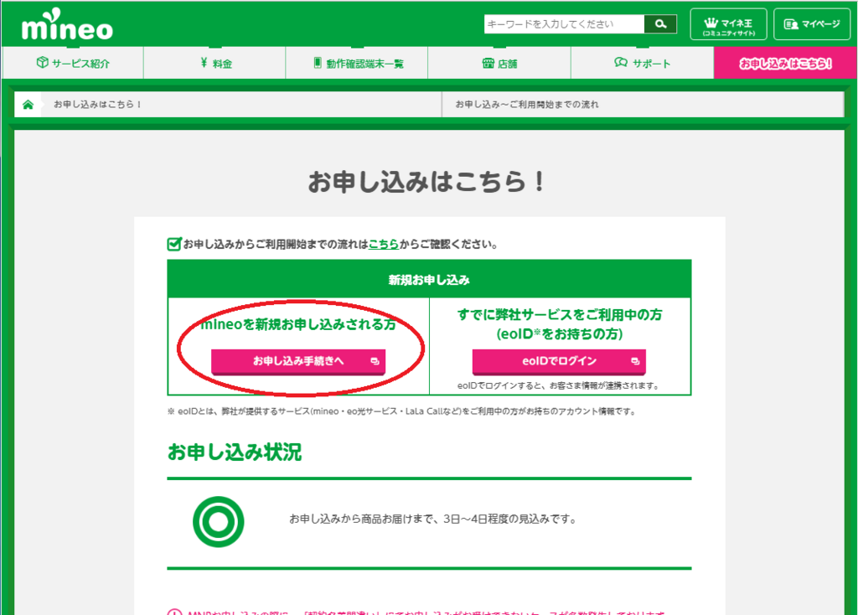858x615 pixels.
Task: Open サービス紹介 menu tab
Action: [73, 63]
